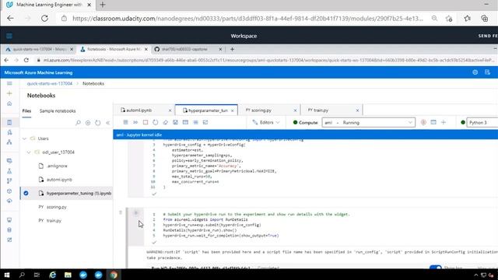Collapse the Users folder
This screenshot has width=498, height=280.
24,138
